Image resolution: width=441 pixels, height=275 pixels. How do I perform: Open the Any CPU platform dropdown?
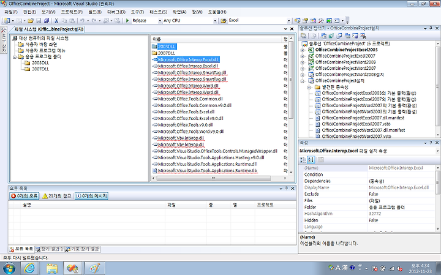pyautogui.click(x=215, y=21)
